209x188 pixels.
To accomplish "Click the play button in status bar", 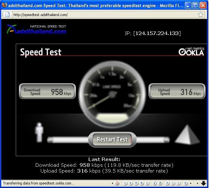I will (x=131, y=183).
